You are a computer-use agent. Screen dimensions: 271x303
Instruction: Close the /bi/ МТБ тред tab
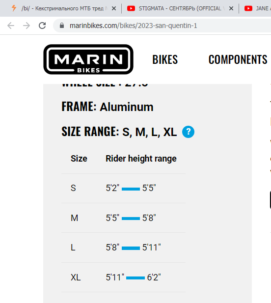pyautogui.click(x=114, y=8)
